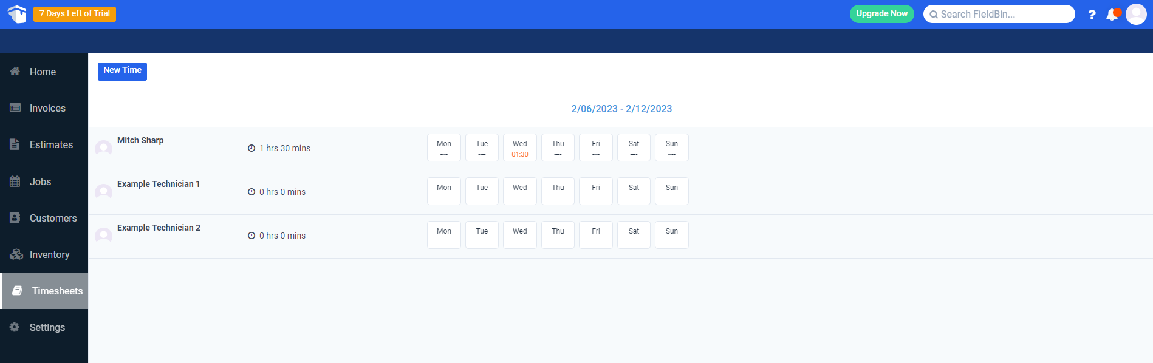Open Mitch Sharp's Thu time box

[x=558, y=148]
